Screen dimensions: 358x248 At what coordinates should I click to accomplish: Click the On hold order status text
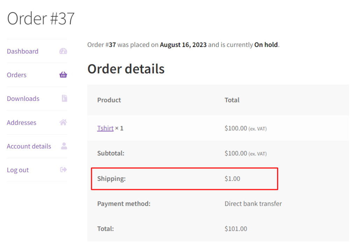tap(266, 45)
